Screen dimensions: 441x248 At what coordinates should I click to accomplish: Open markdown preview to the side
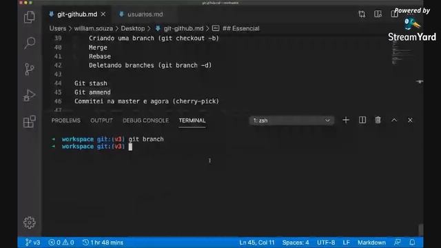[378, 14]
